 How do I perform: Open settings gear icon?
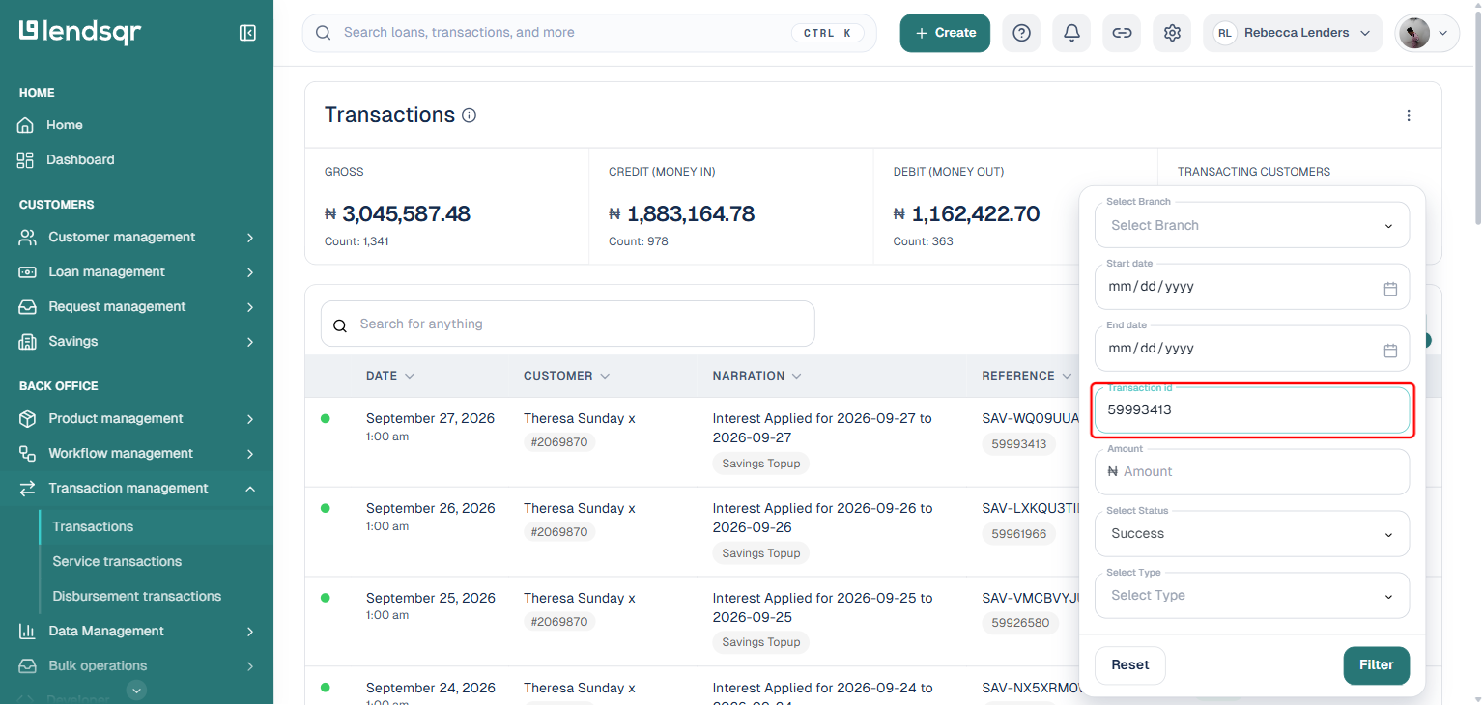[1172, 33]
